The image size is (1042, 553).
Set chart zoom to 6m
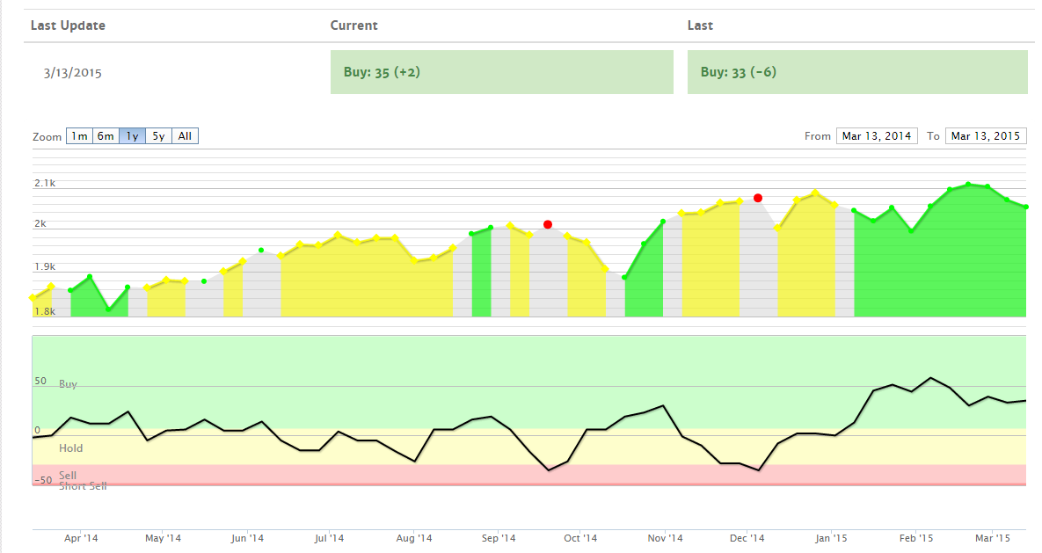(x=106, y=136)
